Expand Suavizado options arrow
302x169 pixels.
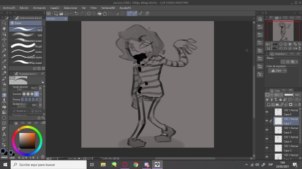[40, 94]
